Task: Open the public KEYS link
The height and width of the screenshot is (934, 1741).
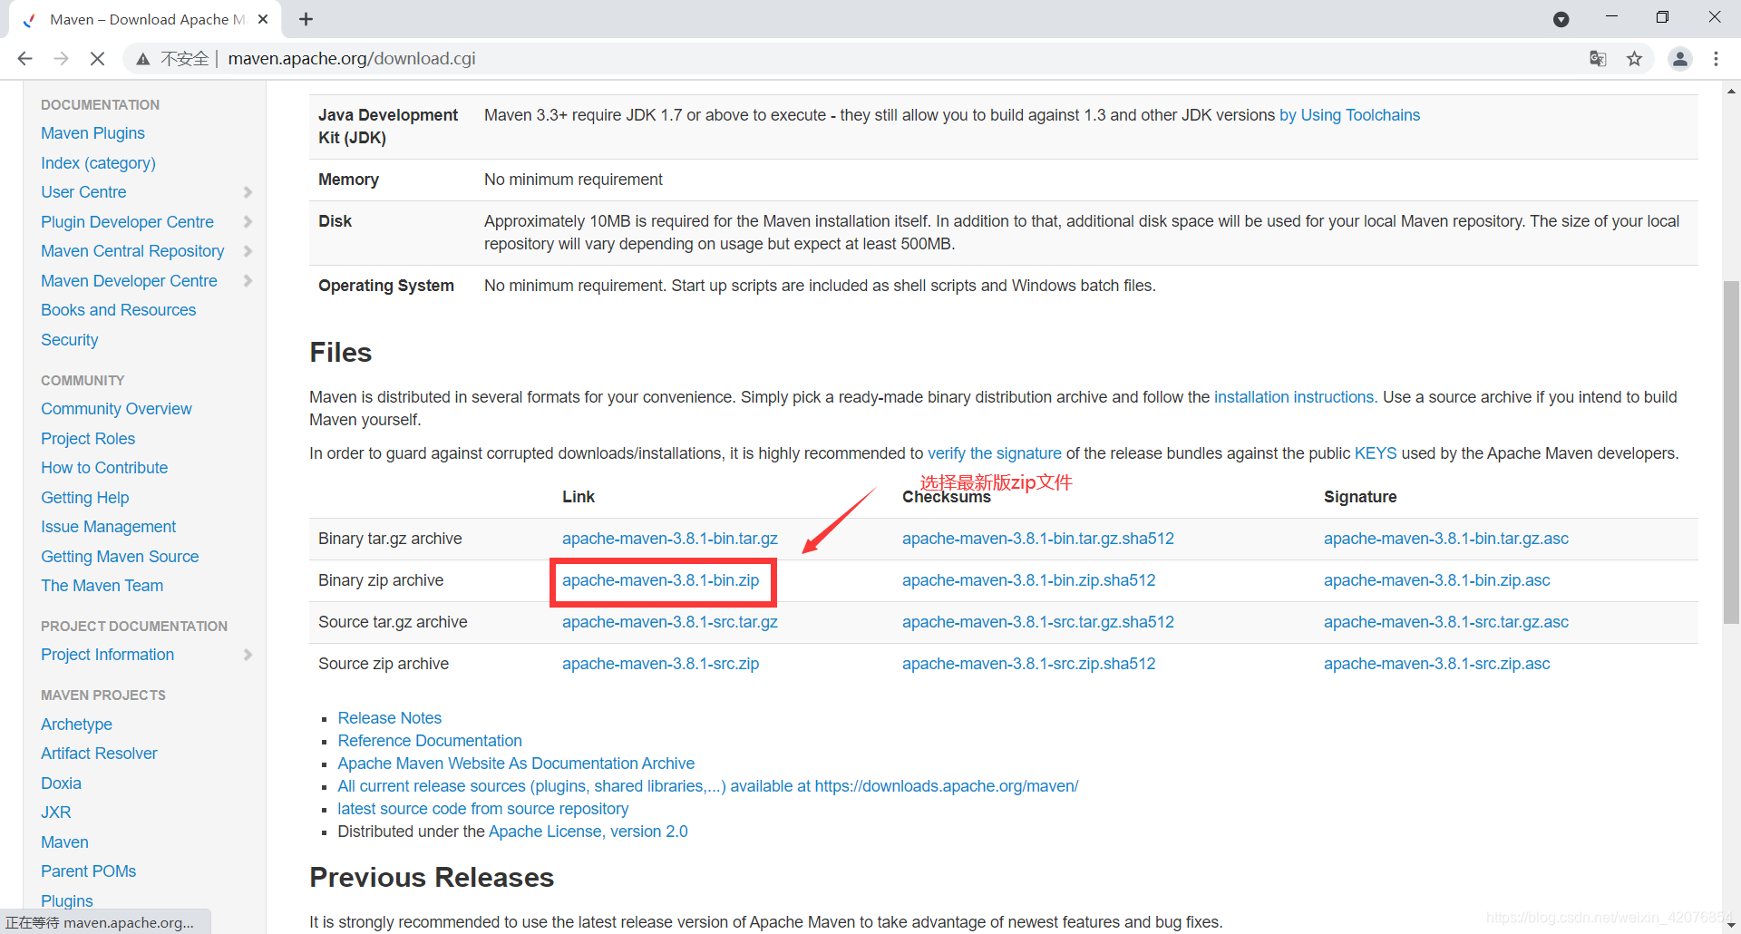Action: pos(1376,453)
